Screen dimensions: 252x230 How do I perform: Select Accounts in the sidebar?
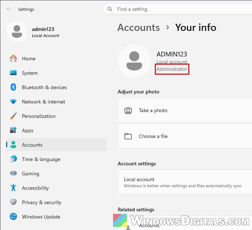coord(57,145)
